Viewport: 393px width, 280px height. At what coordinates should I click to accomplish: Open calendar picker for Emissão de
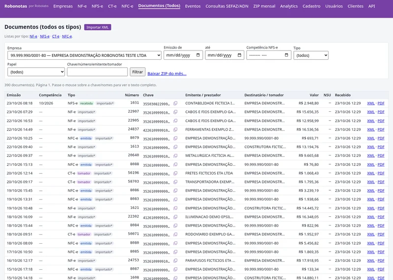(x=198, y=55)
